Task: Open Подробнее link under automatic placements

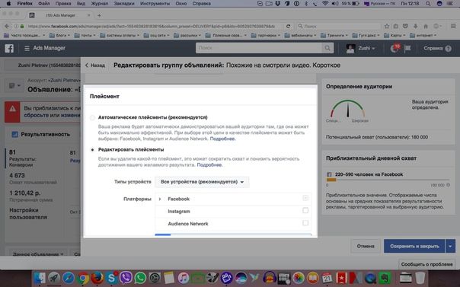Action: [222, 139]
